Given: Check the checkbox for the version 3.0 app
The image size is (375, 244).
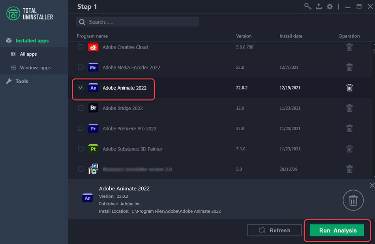Looking at the screenshot, I should click(81, 169).
